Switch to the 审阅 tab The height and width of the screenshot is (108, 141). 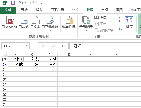coord(105,10)
